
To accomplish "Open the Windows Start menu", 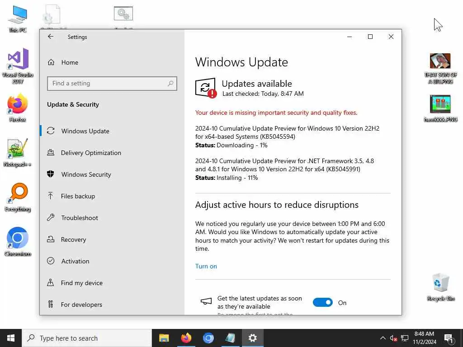I will click(11, 338).
